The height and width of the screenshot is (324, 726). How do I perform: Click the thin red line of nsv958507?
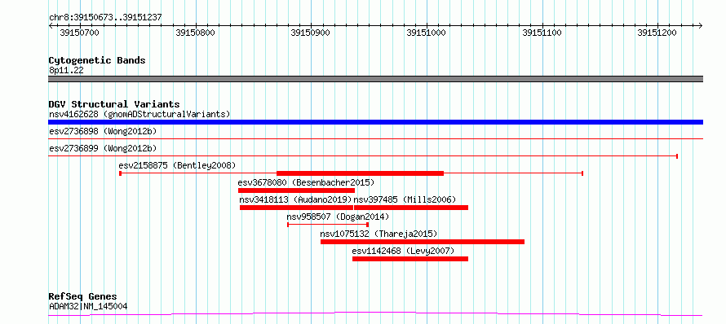coord(328,225)
